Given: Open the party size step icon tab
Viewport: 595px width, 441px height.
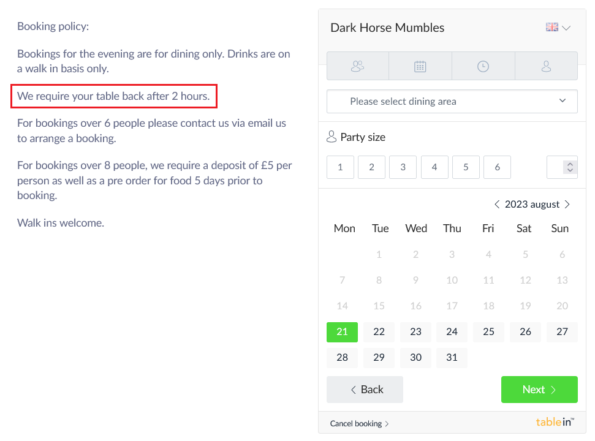Looking at the screenshot, I should coord(357,66).
